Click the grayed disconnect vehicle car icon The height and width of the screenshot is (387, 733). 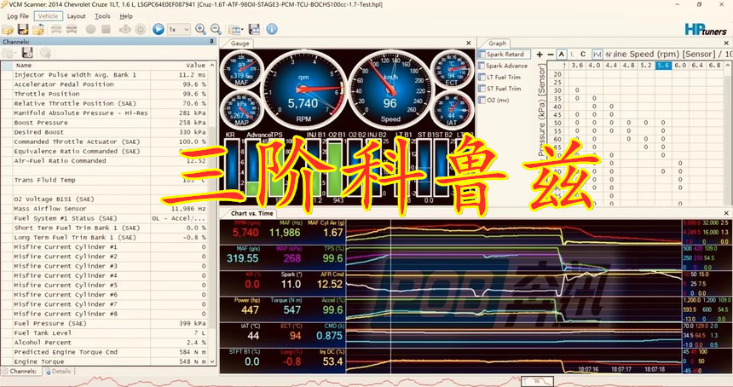72,30
